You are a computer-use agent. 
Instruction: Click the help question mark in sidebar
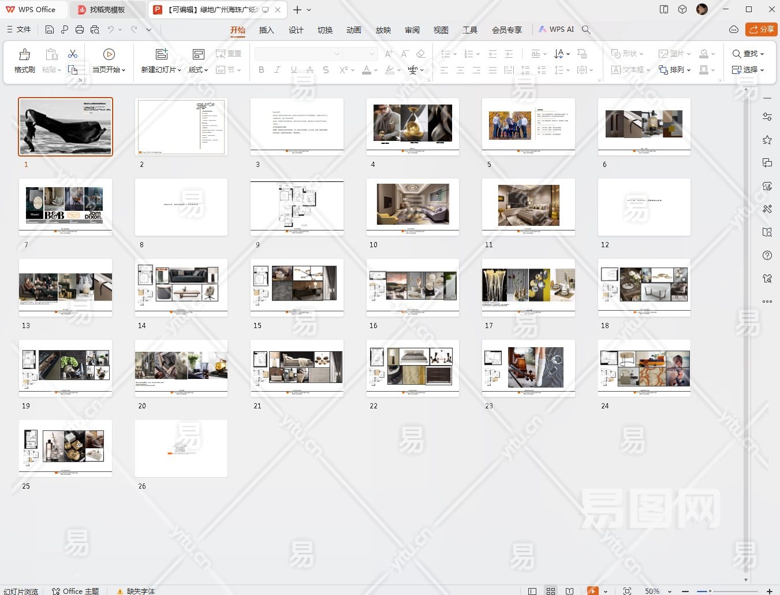pos(767,255)
